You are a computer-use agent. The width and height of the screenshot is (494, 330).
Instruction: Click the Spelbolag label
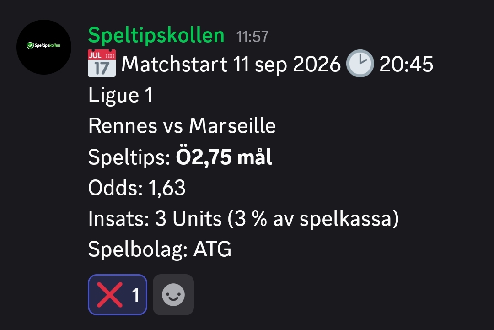pyautogui.click(x=138, y=249)
